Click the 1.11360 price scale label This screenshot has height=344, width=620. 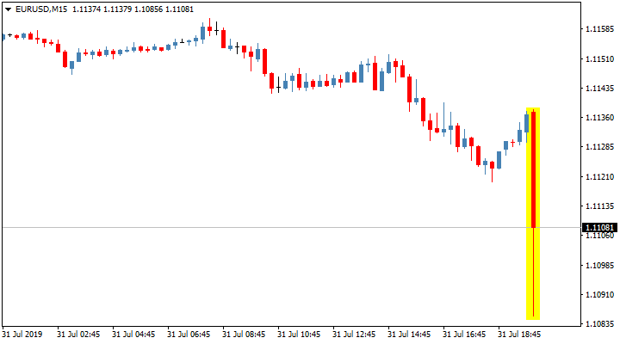[x=600, y=118]
